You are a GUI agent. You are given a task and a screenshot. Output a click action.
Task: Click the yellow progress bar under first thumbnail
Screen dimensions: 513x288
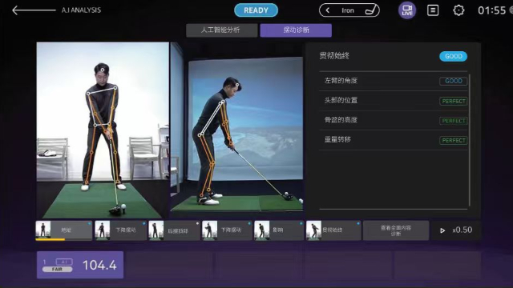(50, 239)
